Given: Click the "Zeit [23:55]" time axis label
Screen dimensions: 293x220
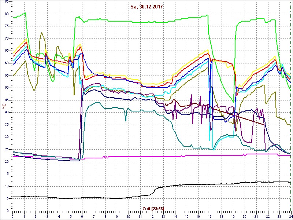Looking at the screenshot, I should [153, 208].
